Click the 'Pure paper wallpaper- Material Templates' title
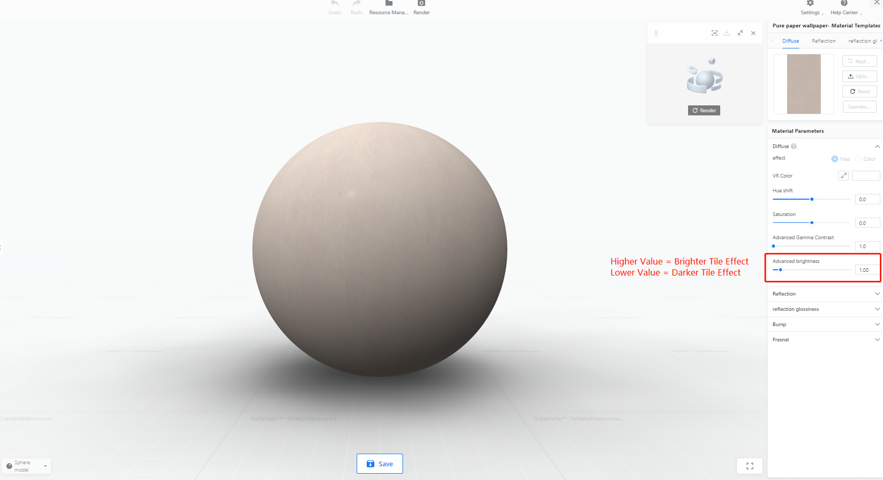883x480 pixels. (x=826, y=26)
